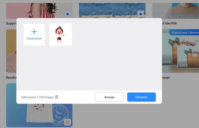Click the Cliquer/Glisser upload label
This screenshot has width=199, height=128.
pos(34,39)
